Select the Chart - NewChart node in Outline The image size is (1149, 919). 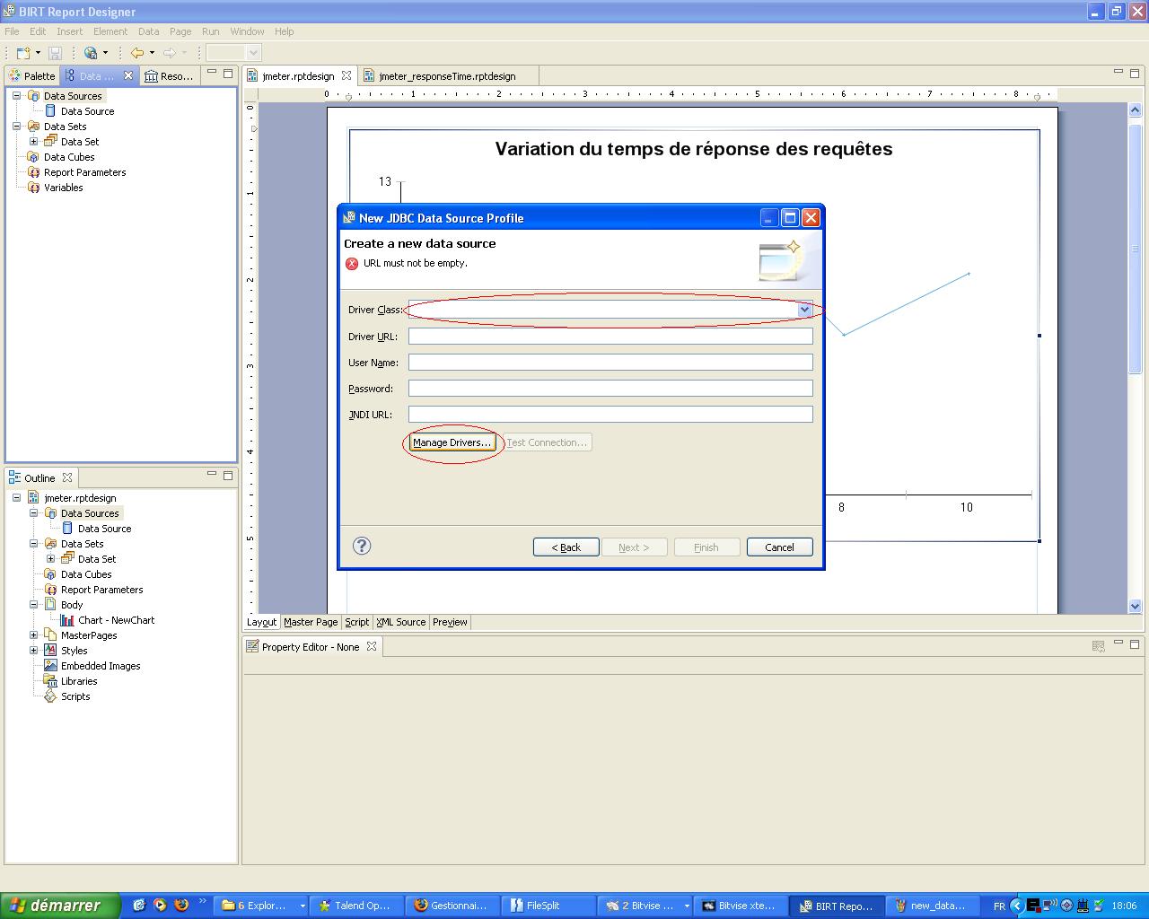(115, 619)
